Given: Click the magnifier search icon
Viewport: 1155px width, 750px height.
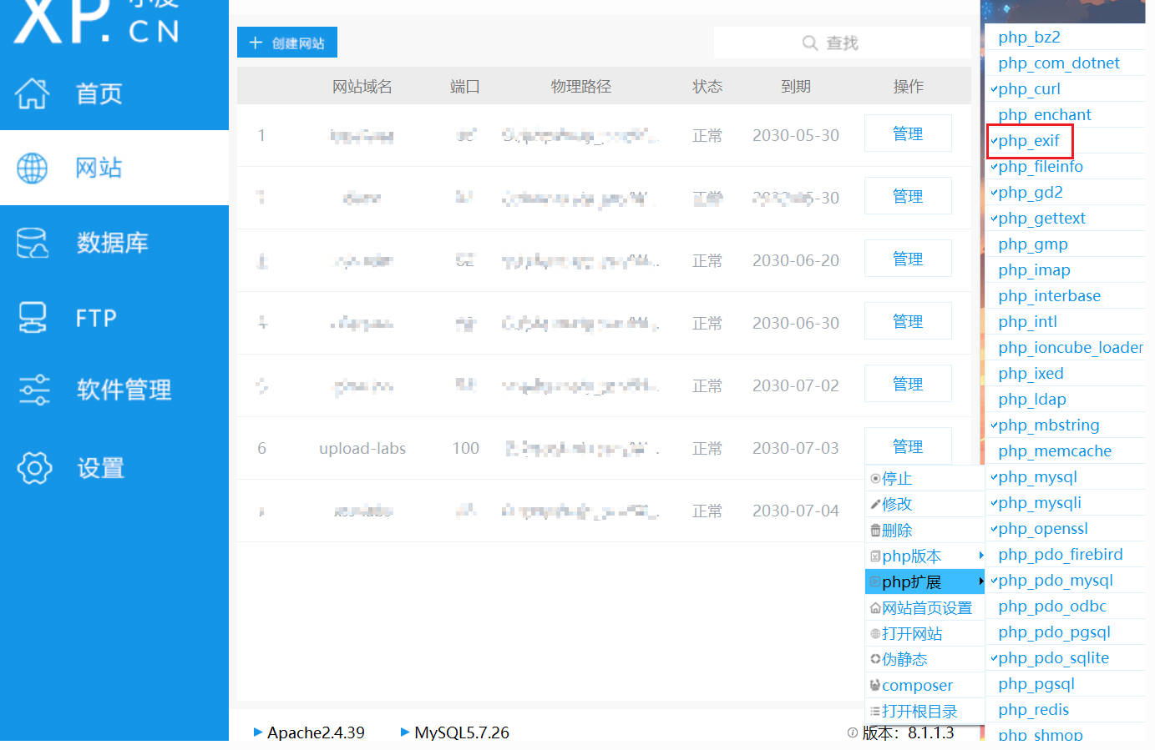Looking at the screenshot, I should (809, 43).
